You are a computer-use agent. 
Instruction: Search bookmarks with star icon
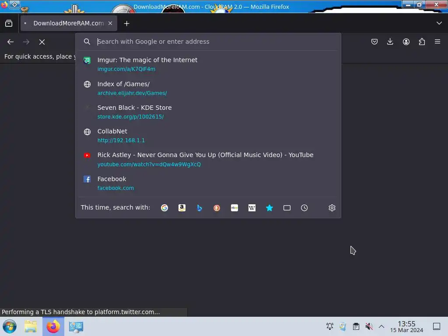[269, 208]
